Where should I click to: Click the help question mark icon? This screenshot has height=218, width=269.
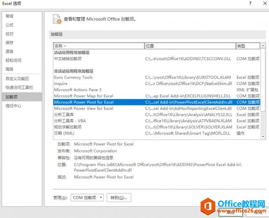(251, 3)
